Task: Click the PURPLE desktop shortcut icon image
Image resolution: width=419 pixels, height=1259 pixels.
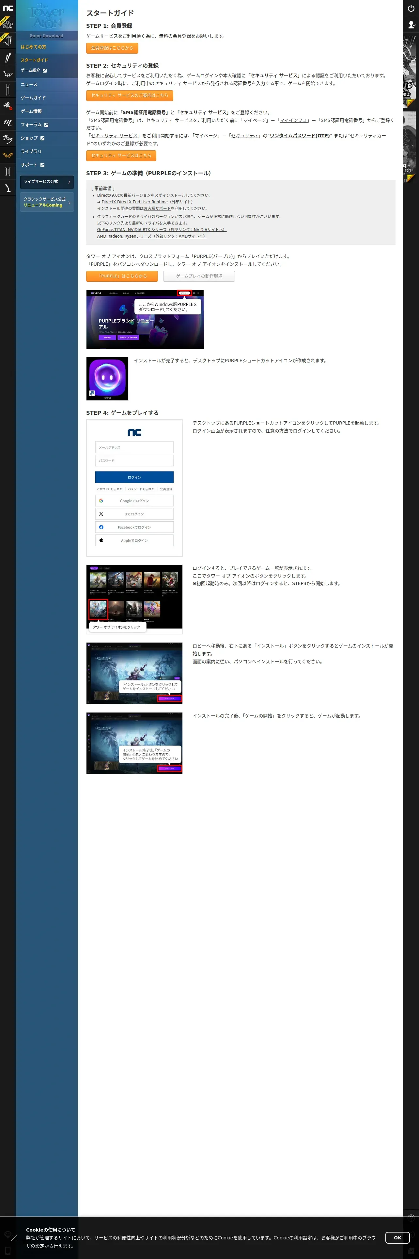Action: click(107, 379)
